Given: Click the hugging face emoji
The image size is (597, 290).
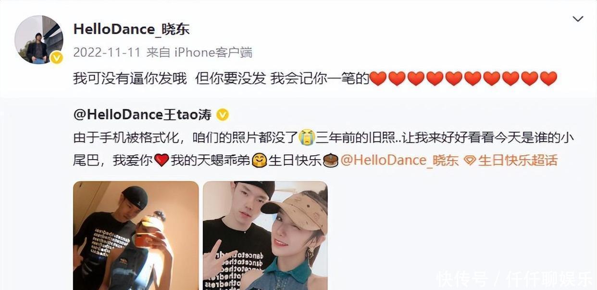Looking at the screenshot, I should click(x=260, y=160).
